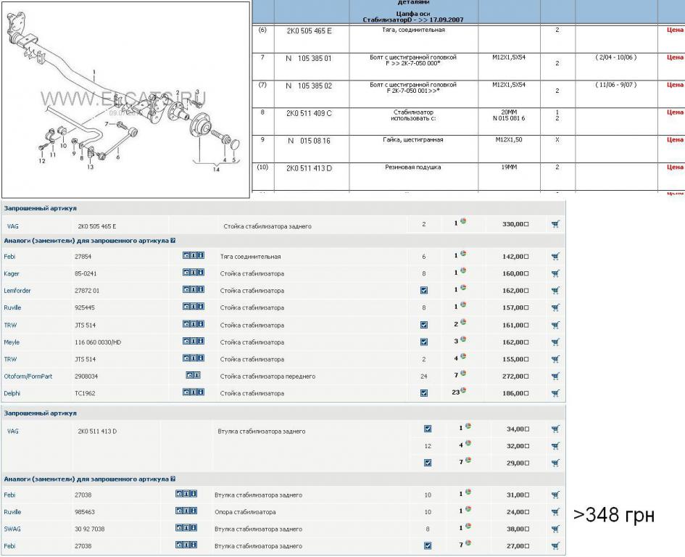The image size is (685, 557).
Task: Open Цена link for 2K0 511 413 D in catalog
Action: point(675,167)
